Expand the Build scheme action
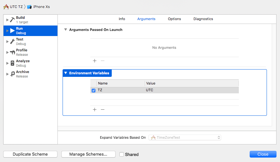 click(x=7, y=20)
